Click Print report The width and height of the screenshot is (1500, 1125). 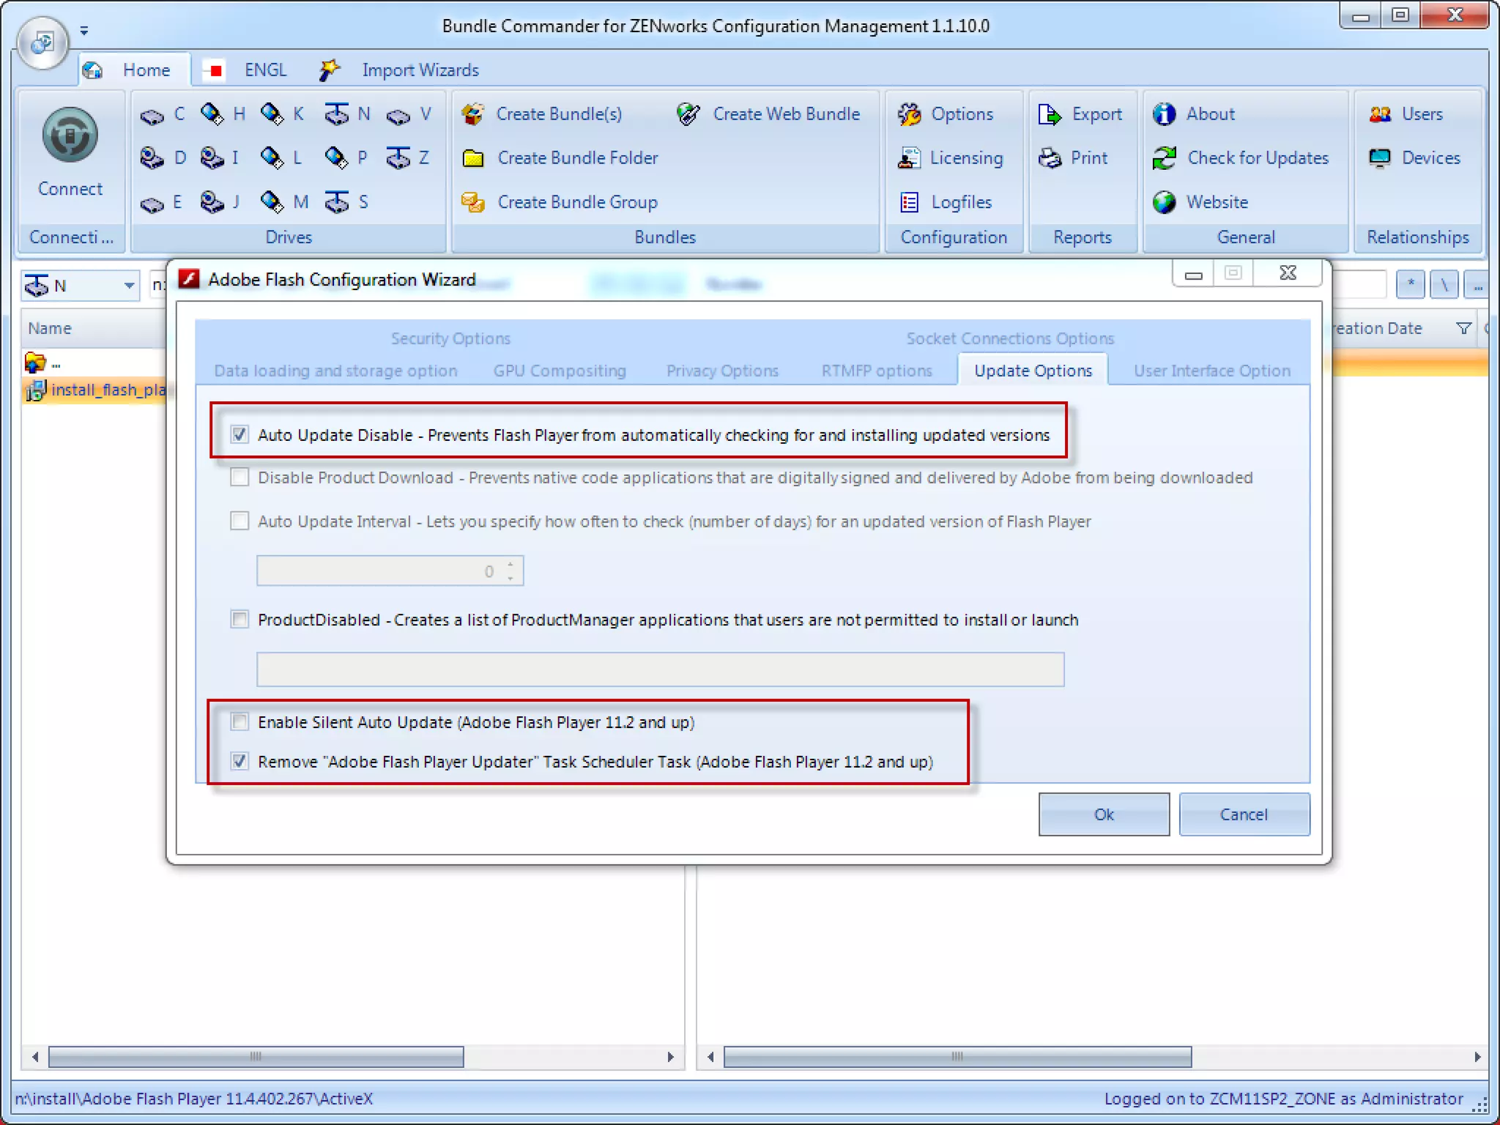point(1073,158)
